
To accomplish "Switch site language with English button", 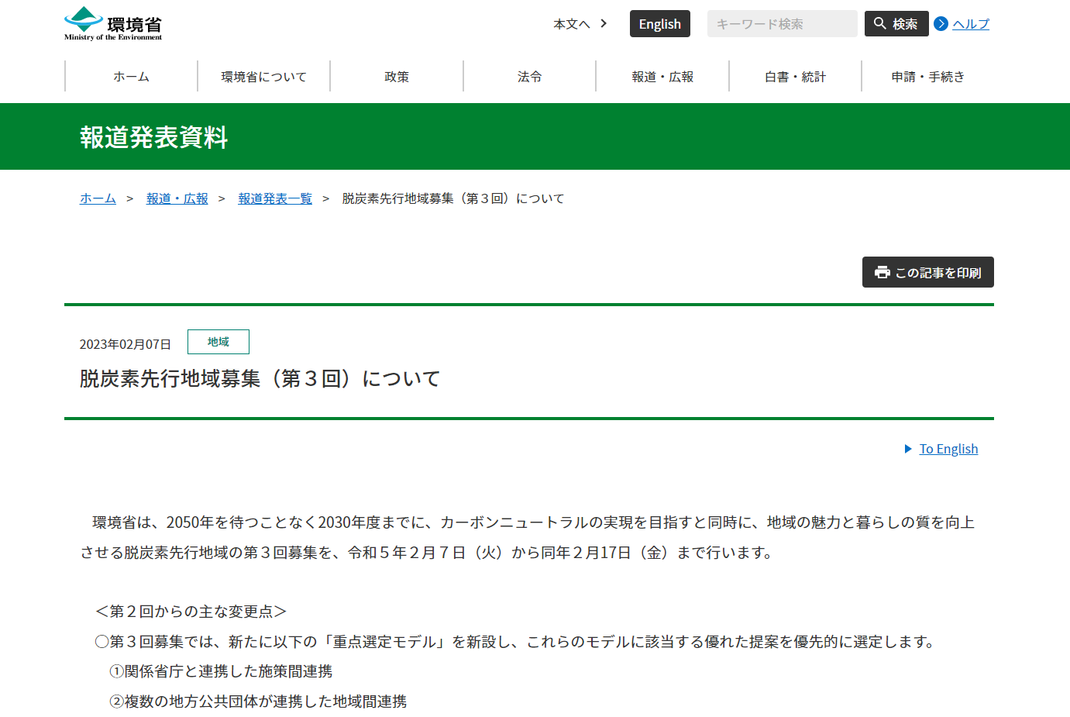I will (659, 24).
